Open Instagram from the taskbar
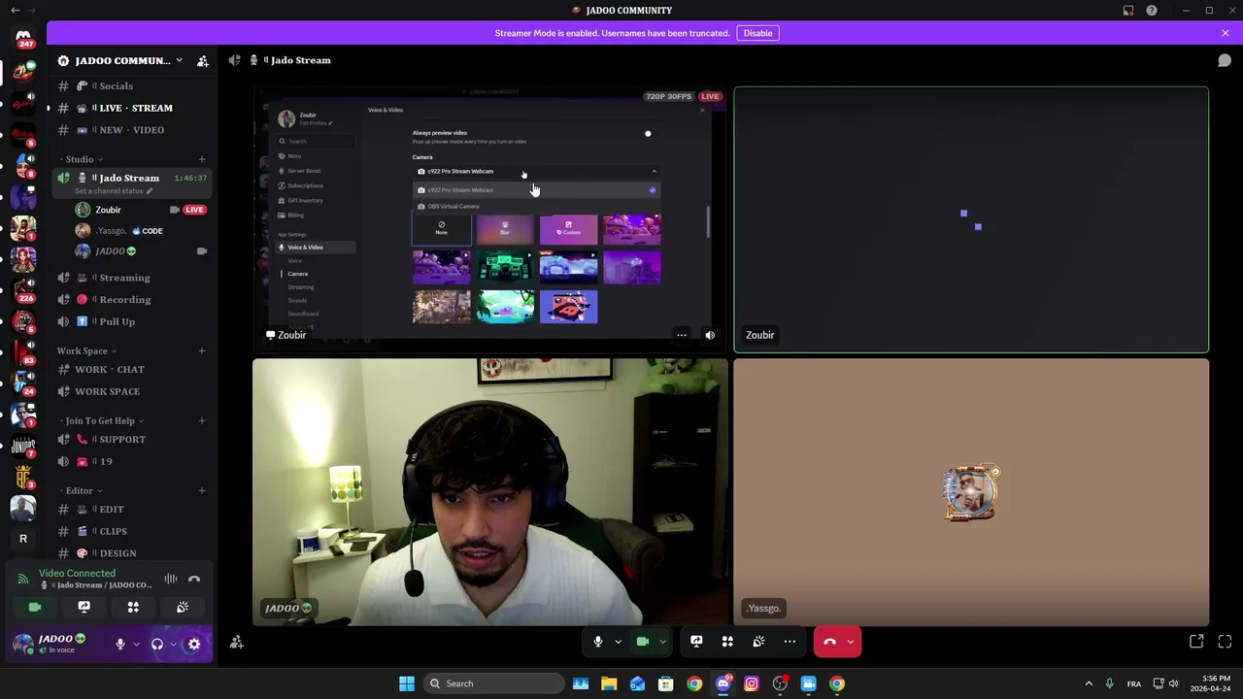This screenshot has height=699, width=1243. click(752, 683)
